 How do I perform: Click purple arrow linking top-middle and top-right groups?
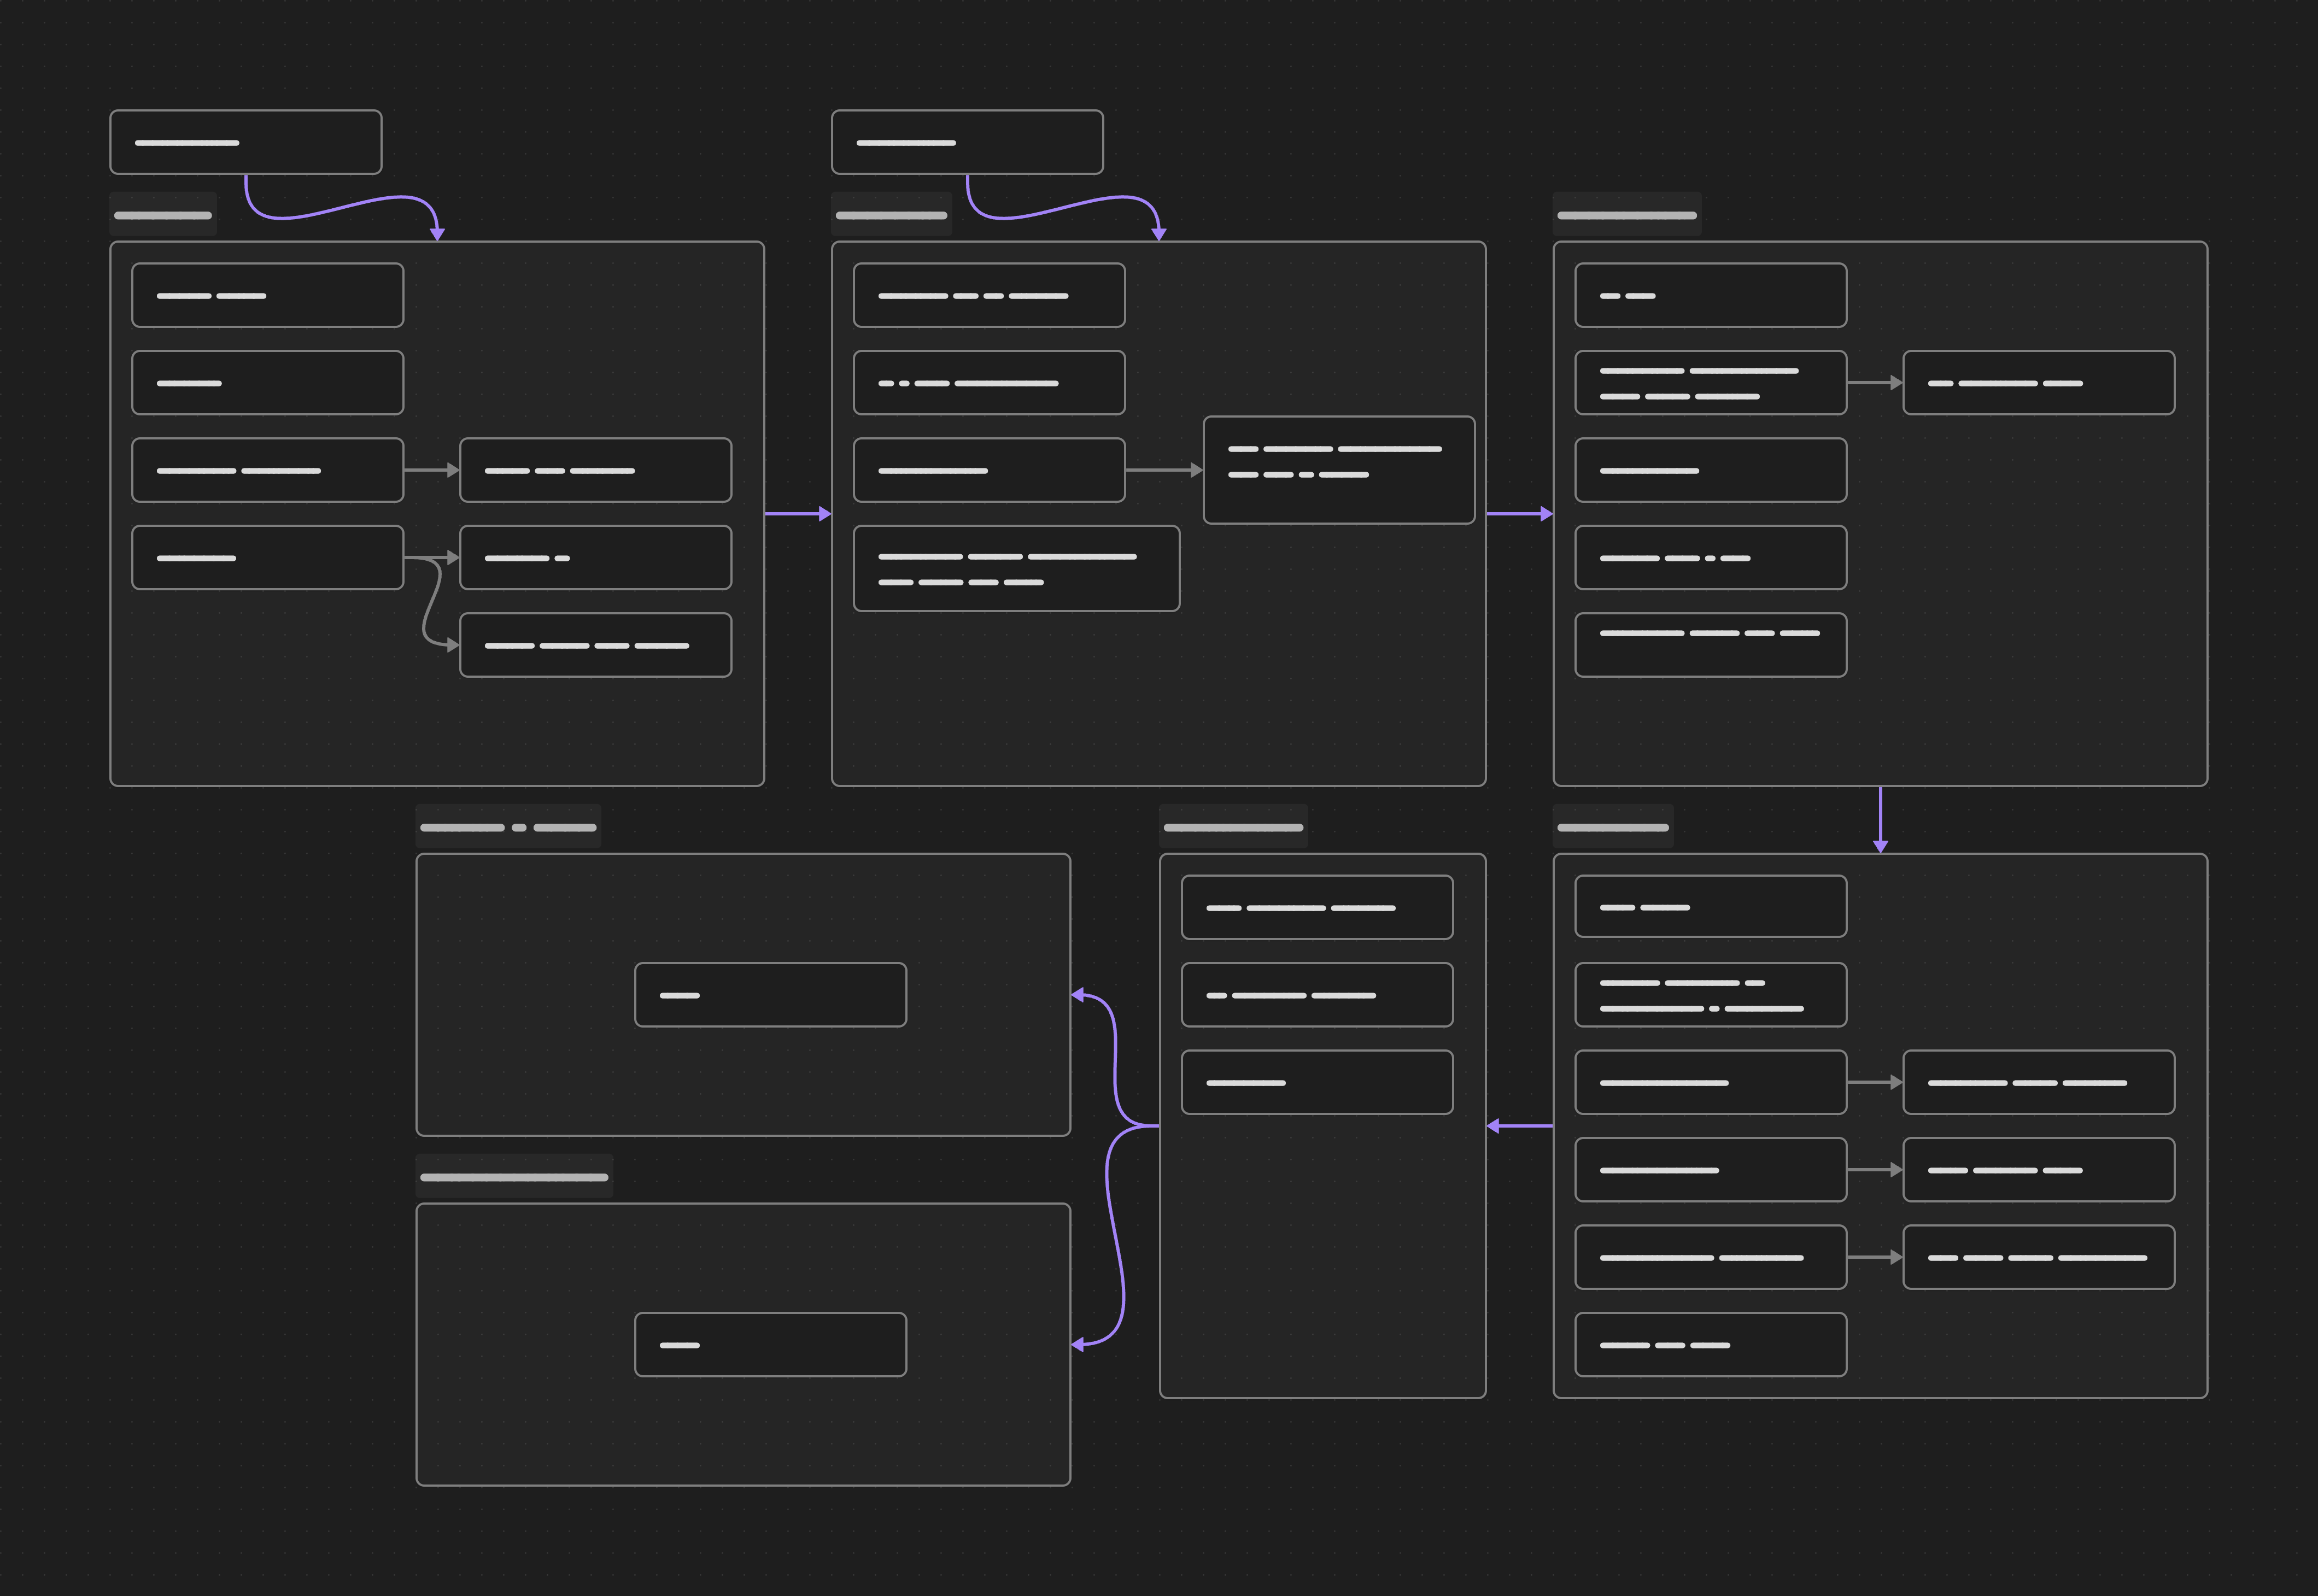1518,513
